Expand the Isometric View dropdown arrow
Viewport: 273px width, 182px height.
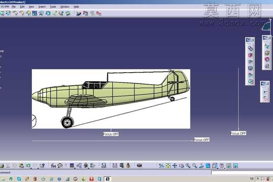[218, 168]
